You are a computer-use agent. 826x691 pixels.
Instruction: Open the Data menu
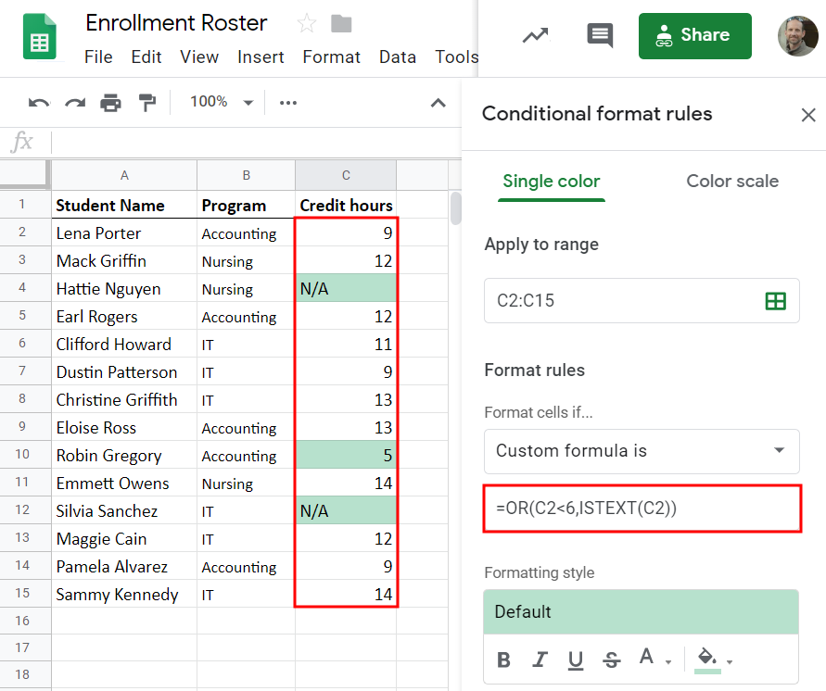coord(398,57)
